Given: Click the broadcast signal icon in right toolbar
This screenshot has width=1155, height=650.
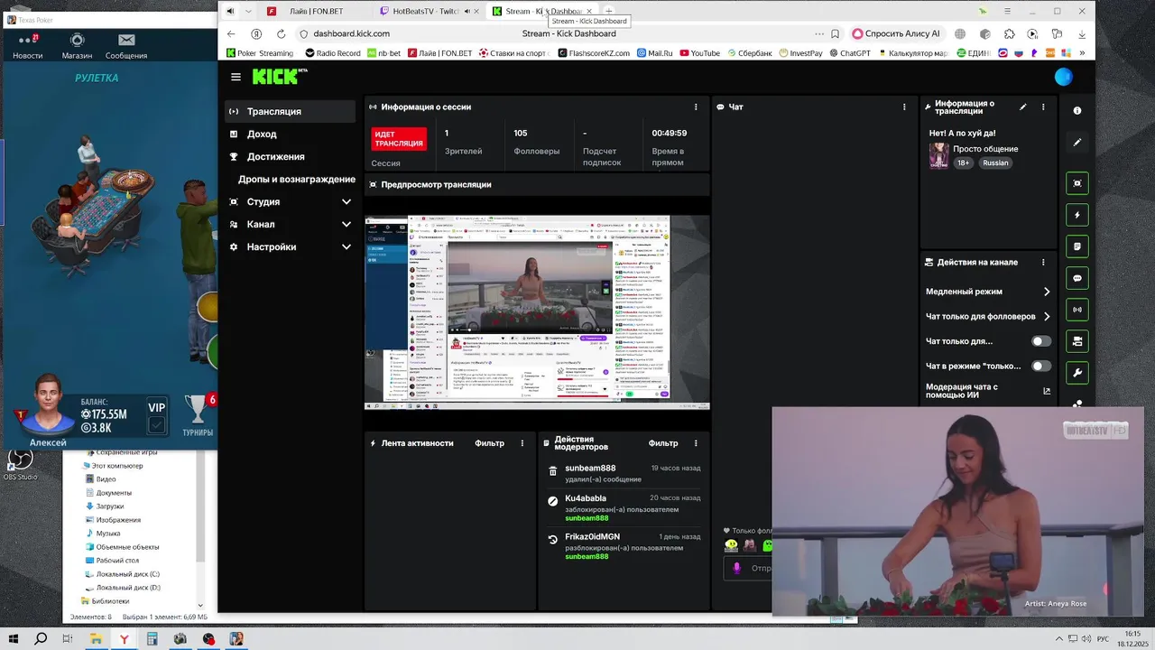Looking at the screenshot, I should point(1077,310).
